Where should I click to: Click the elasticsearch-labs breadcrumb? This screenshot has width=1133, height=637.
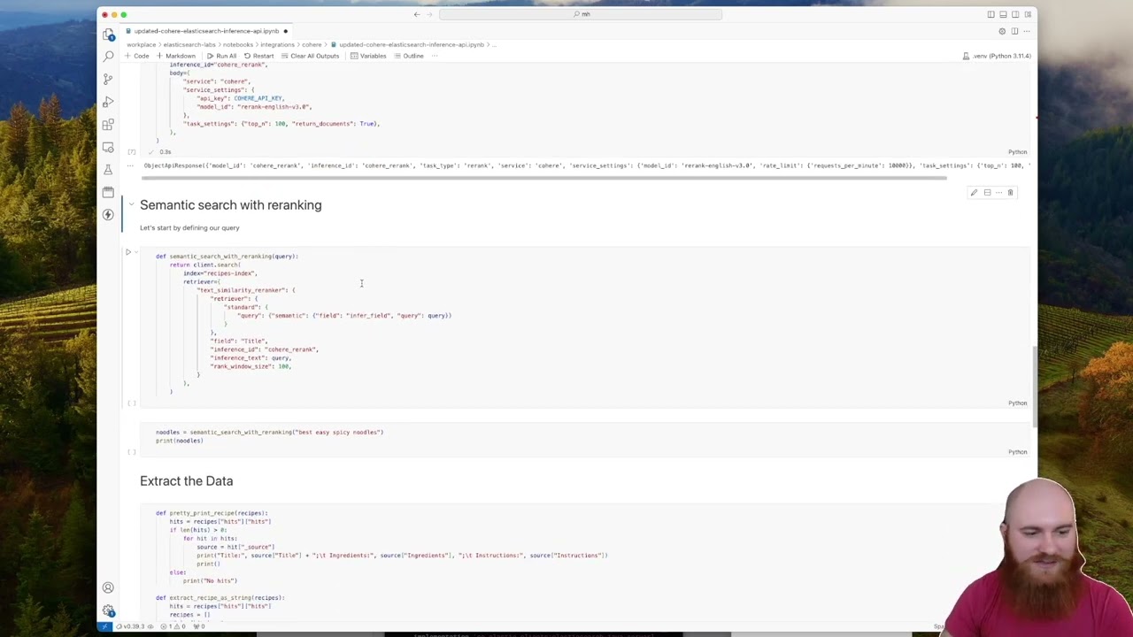tap(189, 44)
